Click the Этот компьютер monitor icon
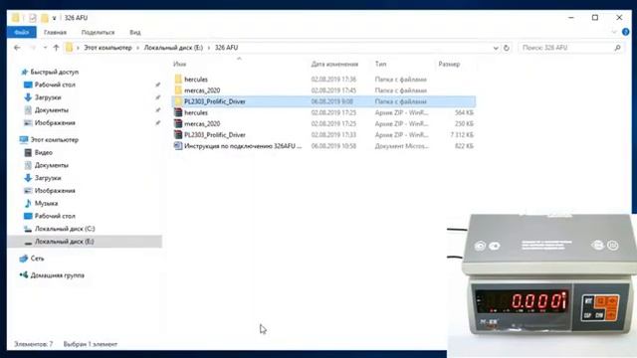The image size is (637, 358). tap(24, 139)
